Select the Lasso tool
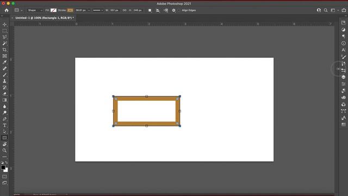This screenshot has height=196, width=348. click(x=4, y=37)
